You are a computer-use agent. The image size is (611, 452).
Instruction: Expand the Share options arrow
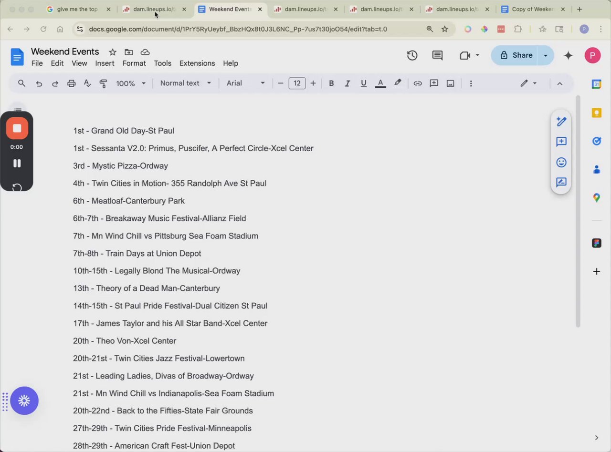tap(546, 56)
